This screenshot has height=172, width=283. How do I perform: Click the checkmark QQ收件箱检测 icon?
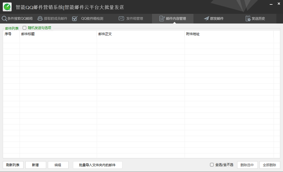(75, 19)
